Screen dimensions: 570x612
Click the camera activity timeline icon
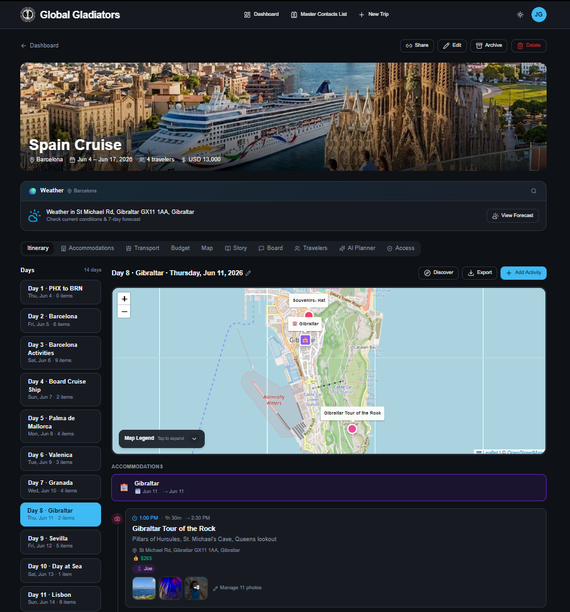(118, 519)
